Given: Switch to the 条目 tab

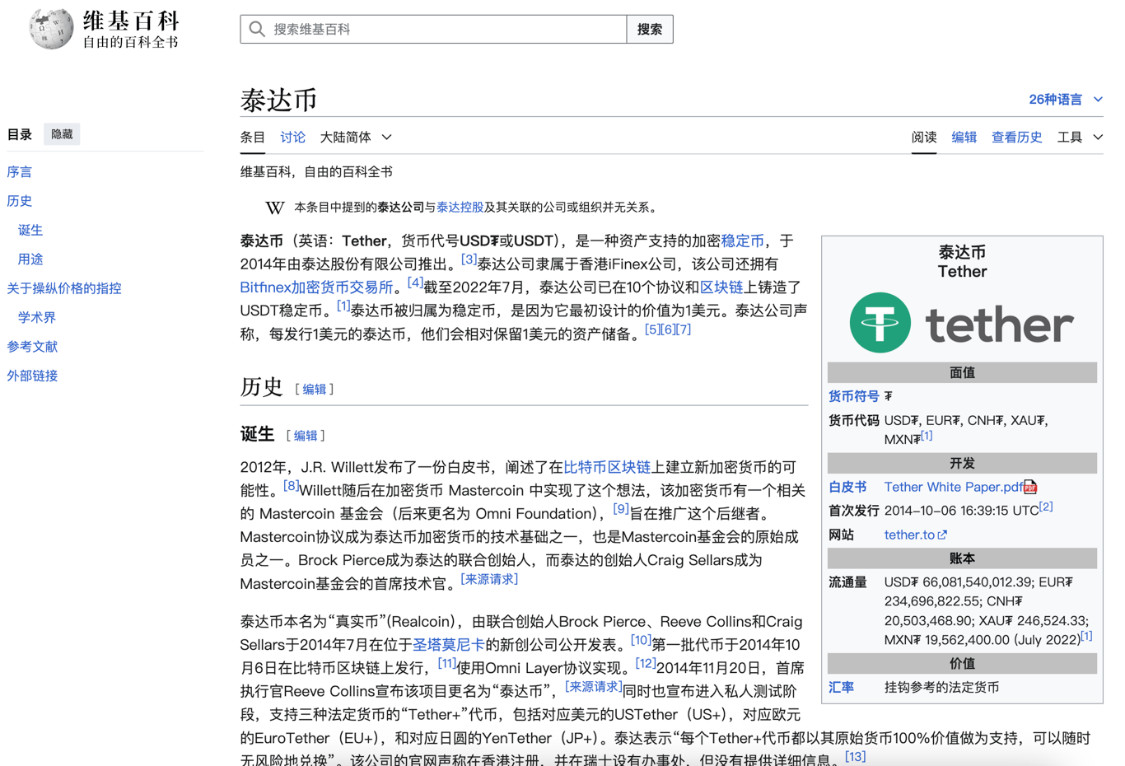Looking at the screenshot, I should coord(253,138).
